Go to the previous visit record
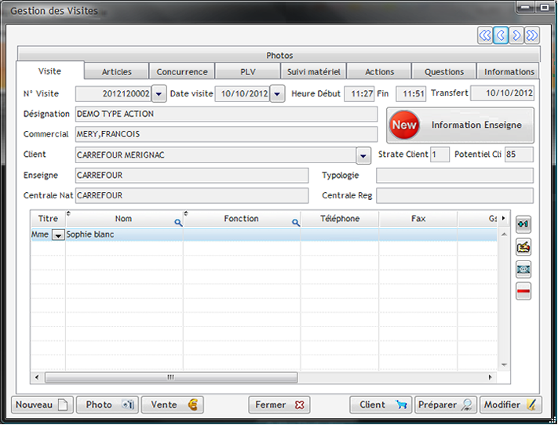 pos(501,35)
